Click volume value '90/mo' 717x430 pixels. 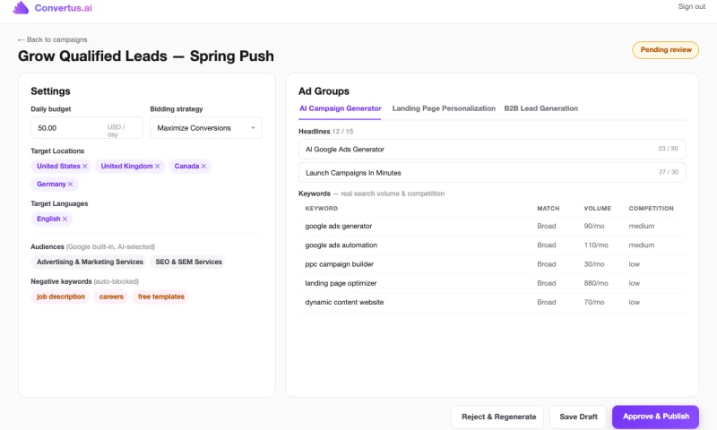tap(594, 226)
